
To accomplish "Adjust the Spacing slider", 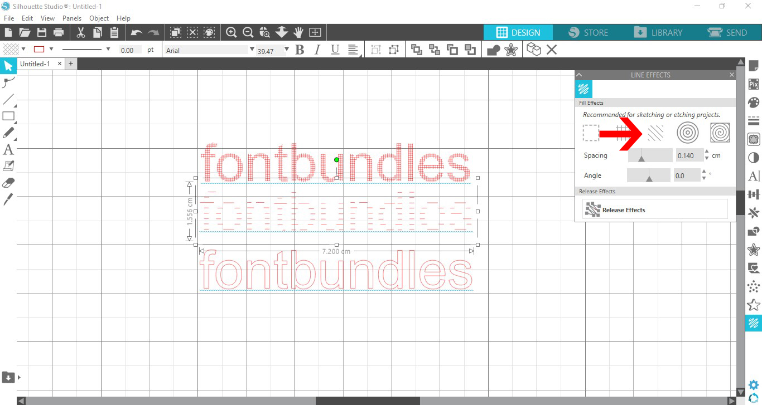I will point(650,155).
